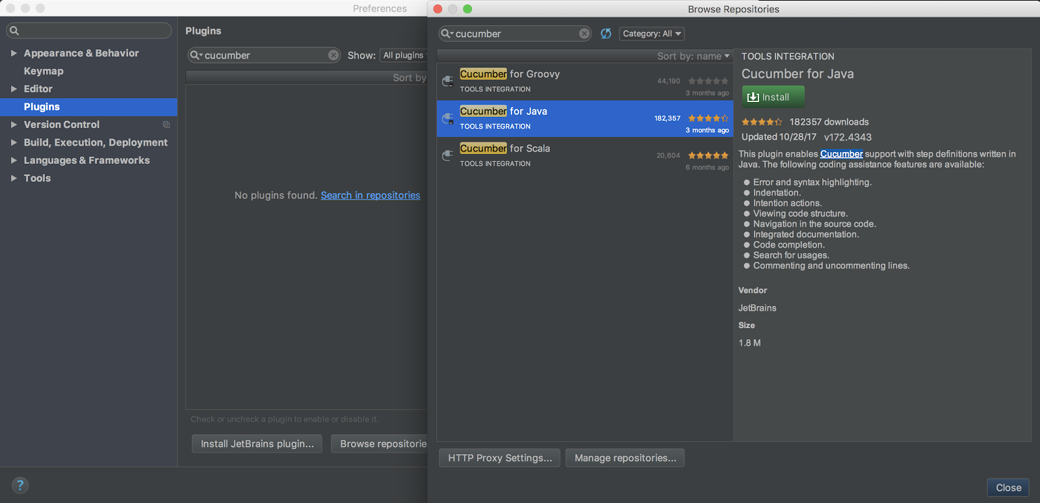Clear the Plugins panel search field
The height and width of the screenshot is (503, 1040).
tap(333, 55)
